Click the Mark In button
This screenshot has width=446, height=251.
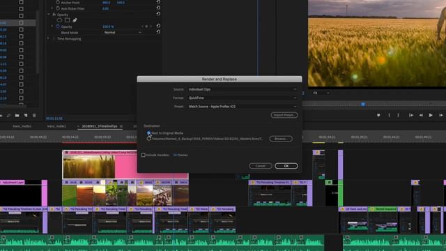[389, 115]
